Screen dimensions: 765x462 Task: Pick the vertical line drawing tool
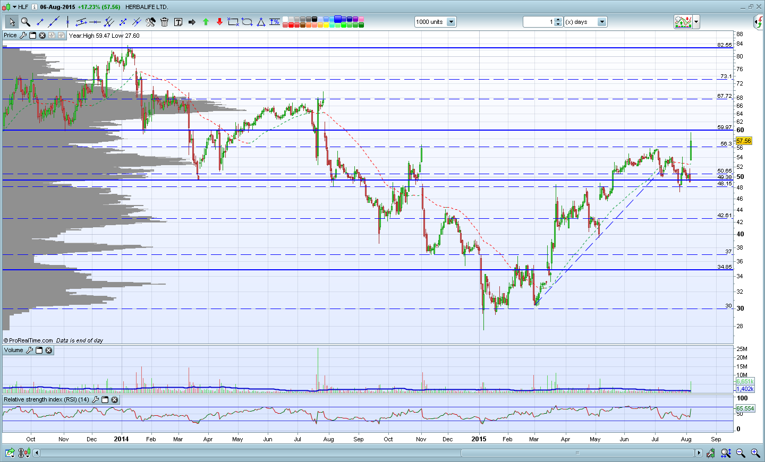67,22
